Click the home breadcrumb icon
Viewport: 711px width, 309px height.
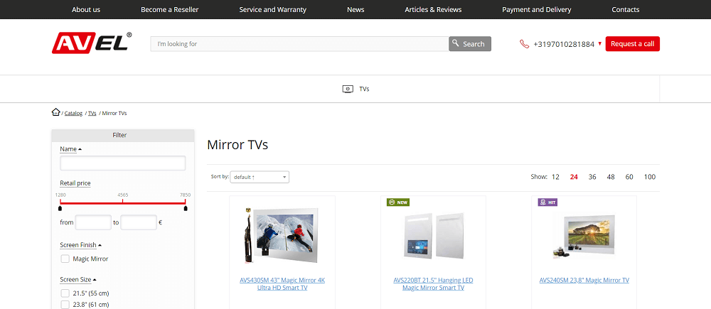tap(55, 112)
